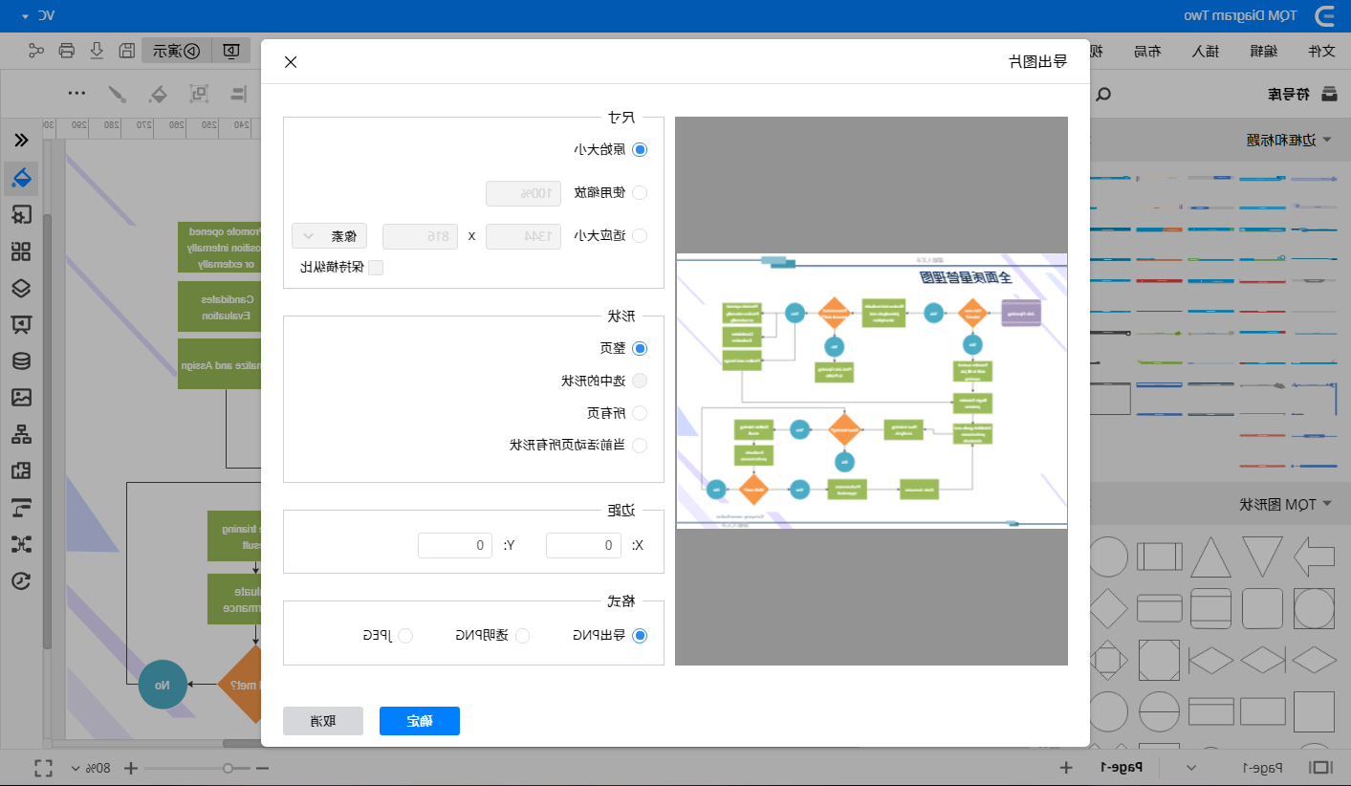Click the 取消 cancel button
Viewport: 1351px width, 786px height.
[323, 721]
